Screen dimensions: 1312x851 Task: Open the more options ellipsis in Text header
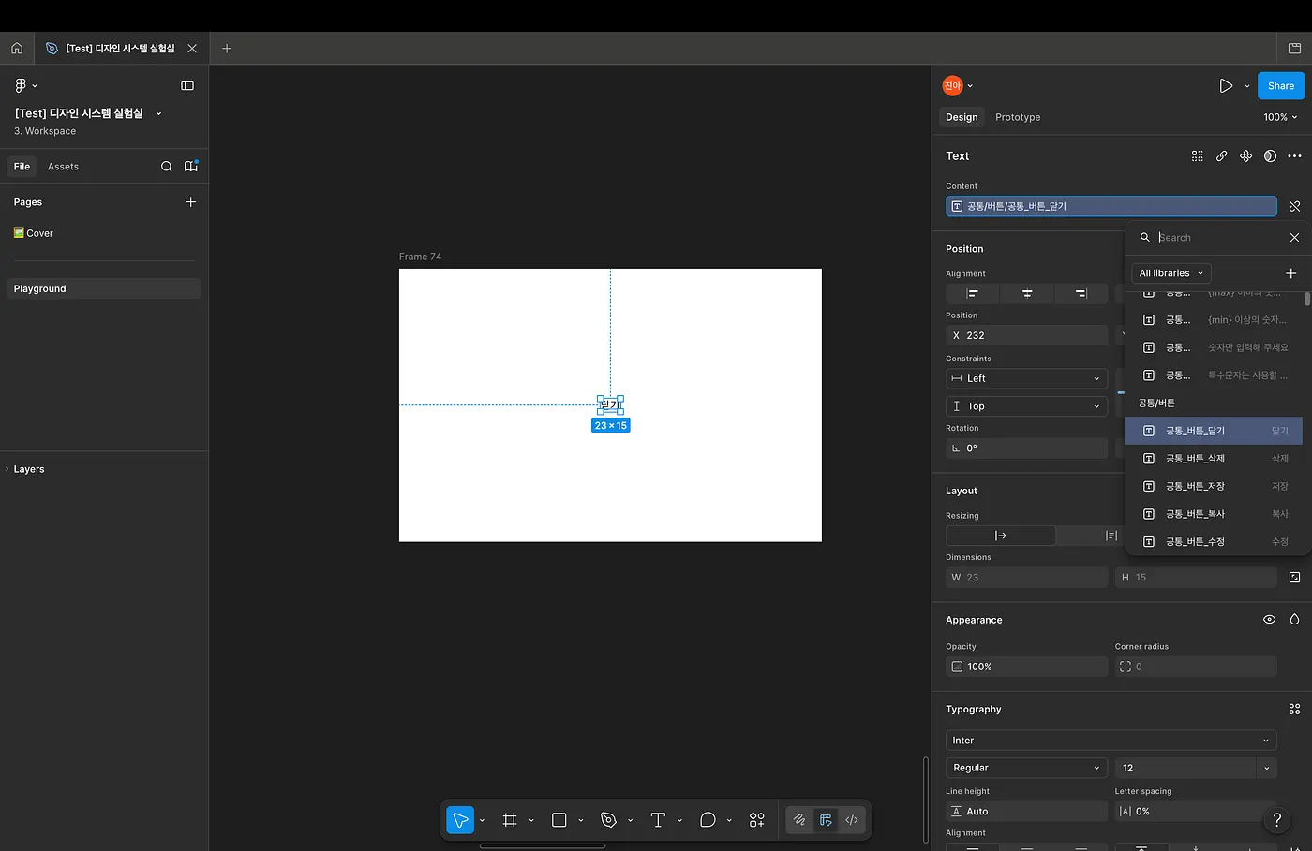pos(1294,156)
